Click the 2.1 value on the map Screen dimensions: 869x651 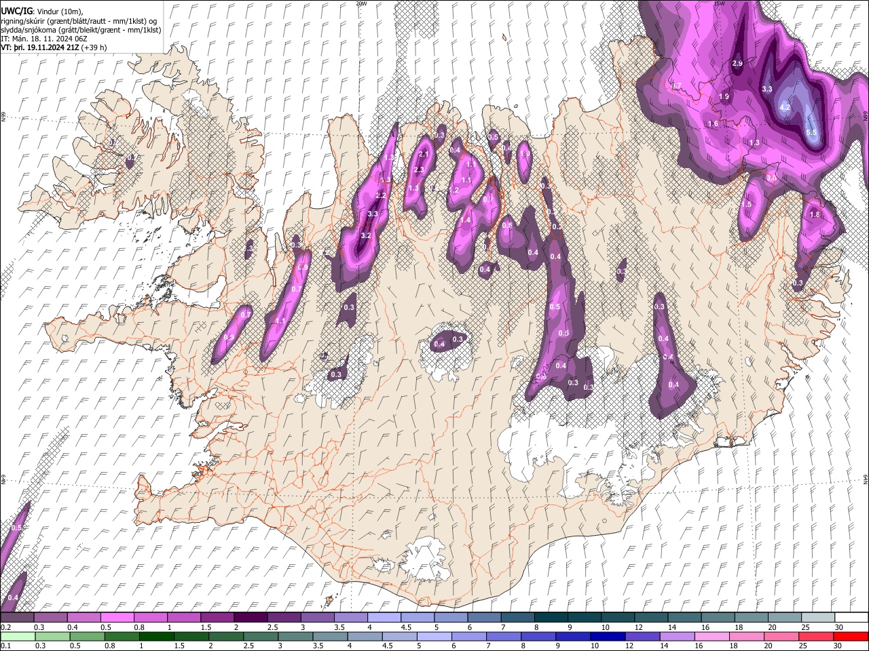pyautogui.click(x=424, y=155)
